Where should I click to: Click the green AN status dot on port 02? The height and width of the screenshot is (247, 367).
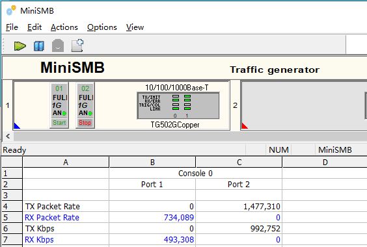(x=90, y=114)
